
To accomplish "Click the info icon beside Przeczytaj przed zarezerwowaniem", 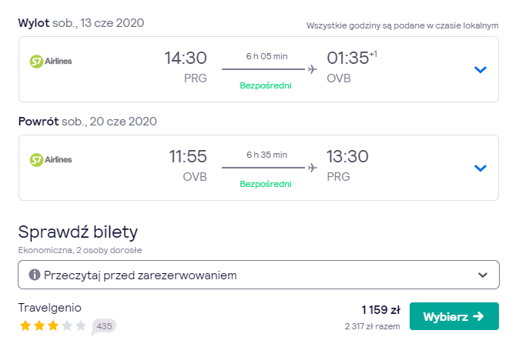I will [x=35, y=275].
